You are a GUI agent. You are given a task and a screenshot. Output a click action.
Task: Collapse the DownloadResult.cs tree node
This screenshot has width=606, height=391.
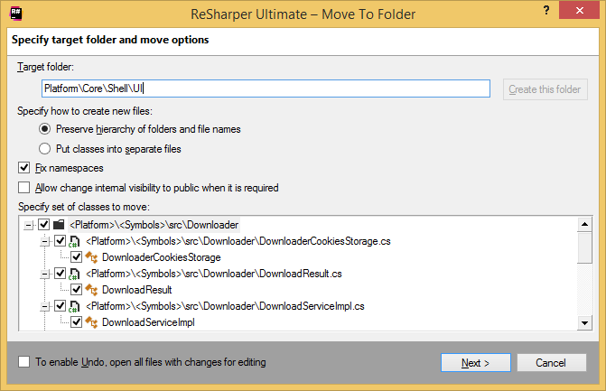pos(45,274)
